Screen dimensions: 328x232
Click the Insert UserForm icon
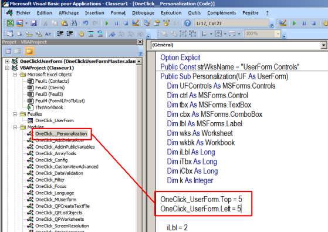pos(20,23)
